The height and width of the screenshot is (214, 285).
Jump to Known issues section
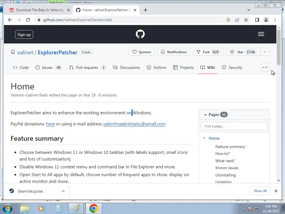click(227, 168)
